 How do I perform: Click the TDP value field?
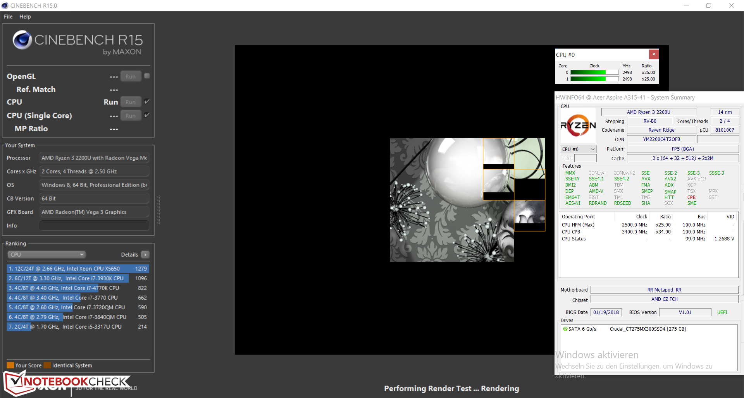[x=585, y=158]
